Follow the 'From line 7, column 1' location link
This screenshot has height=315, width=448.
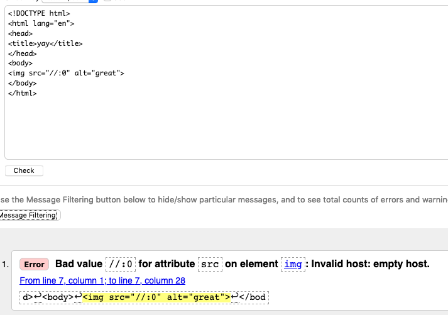click(102, 280)
